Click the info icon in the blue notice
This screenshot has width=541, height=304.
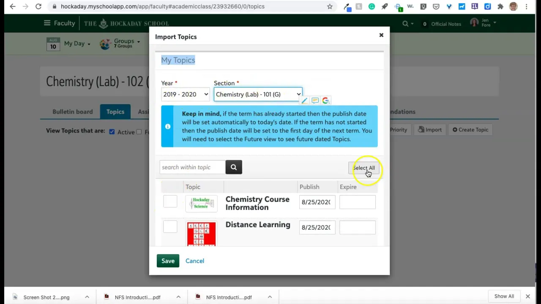point(168,126)
